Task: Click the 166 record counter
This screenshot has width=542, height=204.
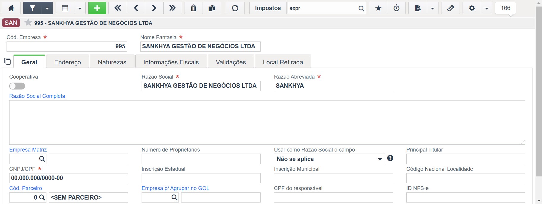Action: pyautogui.click(x=505, y=8)
